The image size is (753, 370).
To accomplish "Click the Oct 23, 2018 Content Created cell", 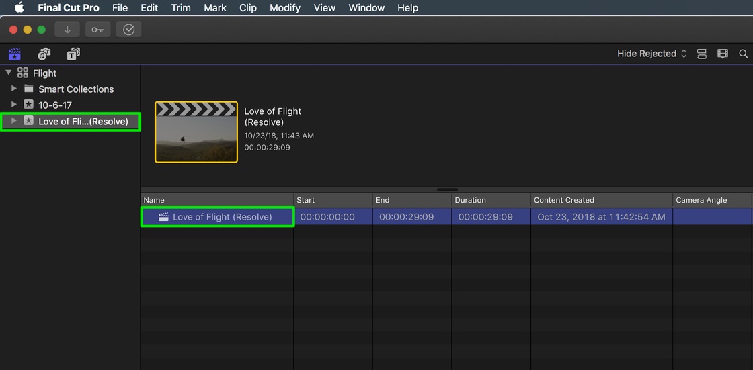I will (x=601, y=217).
